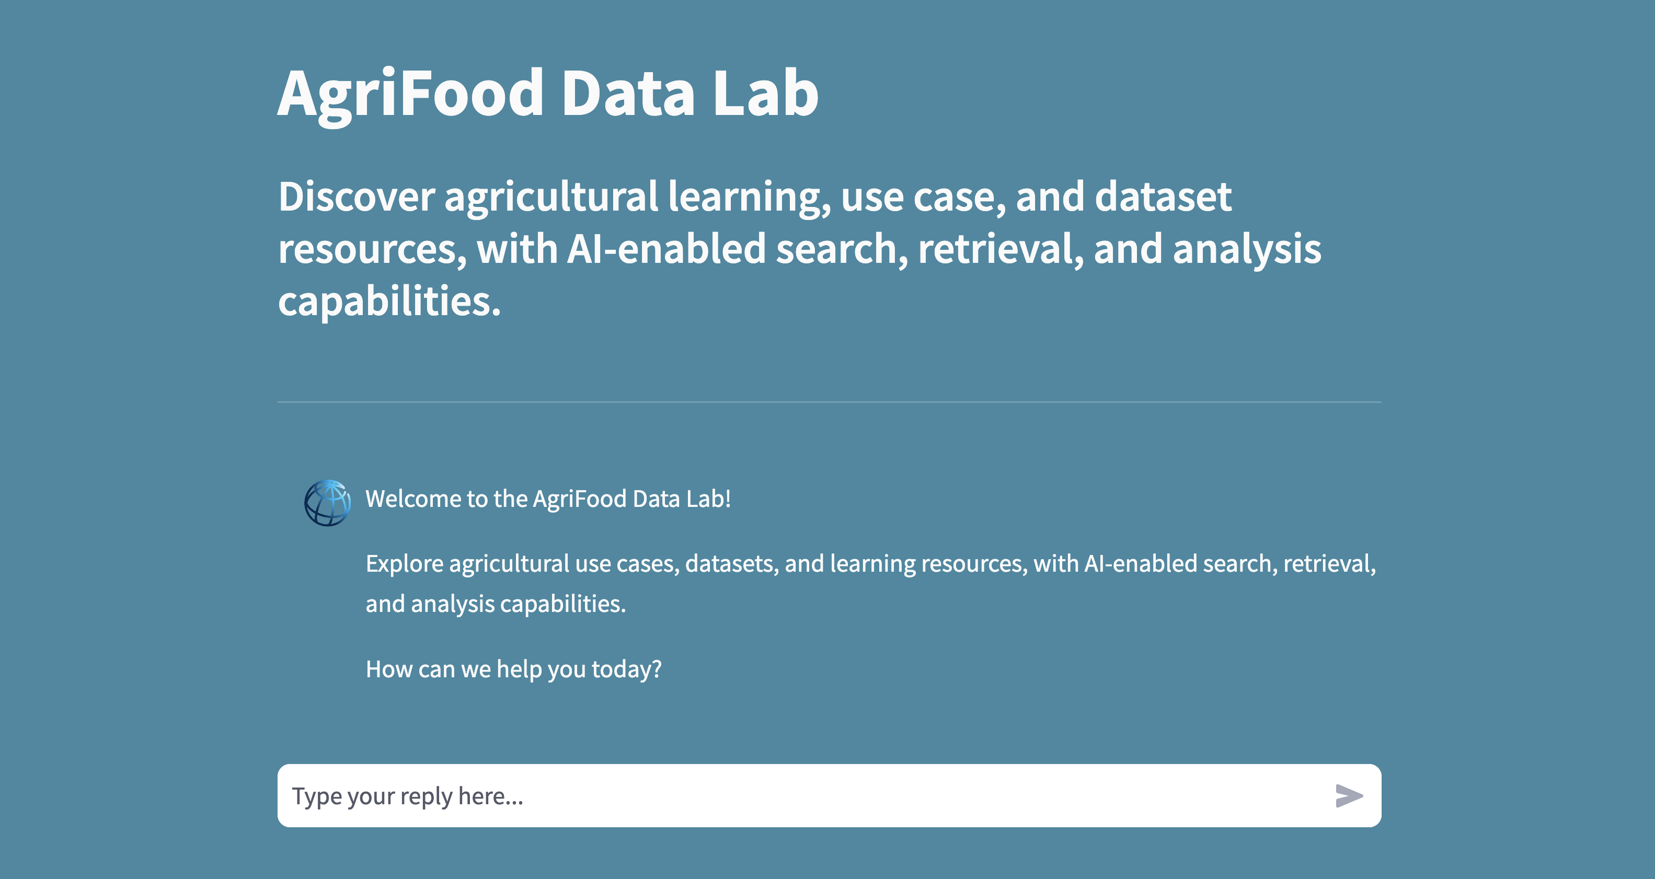
Task: Click the send arrow icon
Action: coord(1349,795)
